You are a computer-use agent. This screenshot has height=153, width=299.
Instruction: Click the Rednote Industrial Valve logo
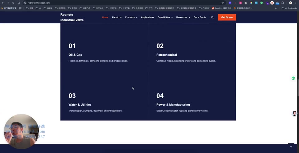[x=72, y=17]
